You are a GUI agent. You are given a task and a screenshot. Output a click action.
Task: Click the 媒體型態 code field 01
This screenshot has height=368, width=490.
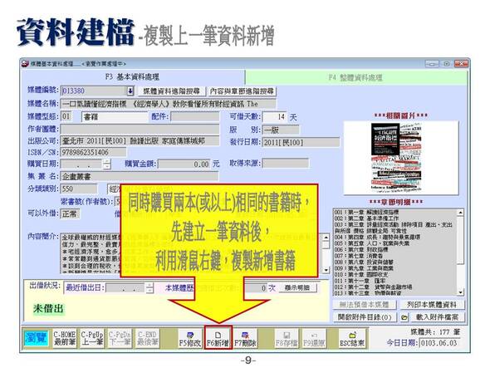(x=66, y=116)
